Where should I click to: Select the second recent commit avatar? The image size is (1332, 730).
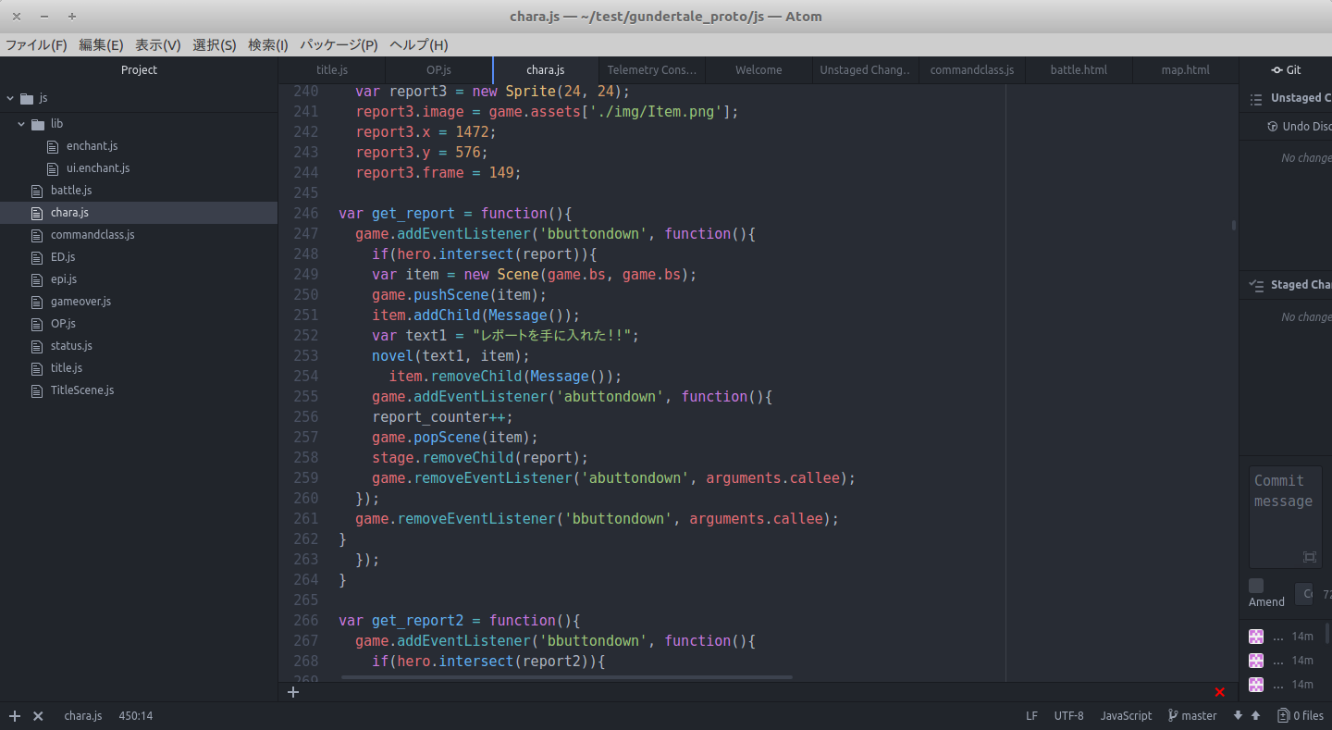[x=1256, y=661]
